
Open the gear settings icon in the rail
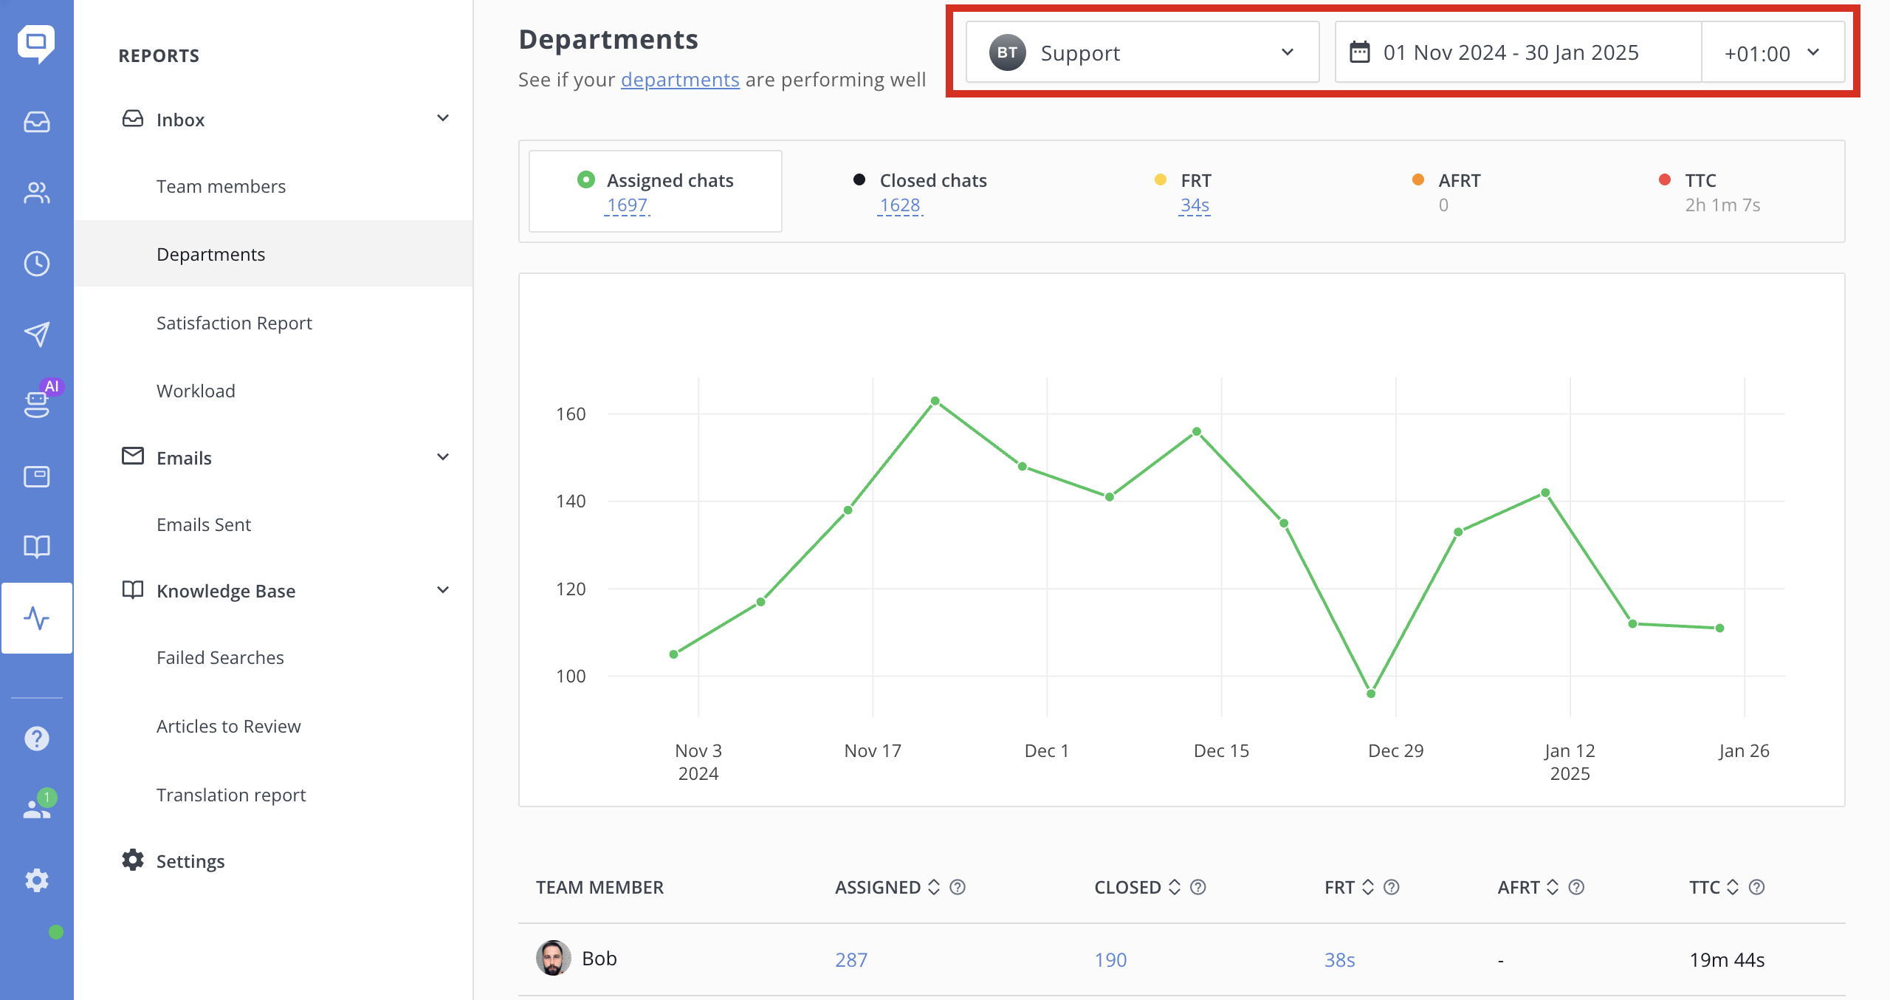(x=37, y=880)
